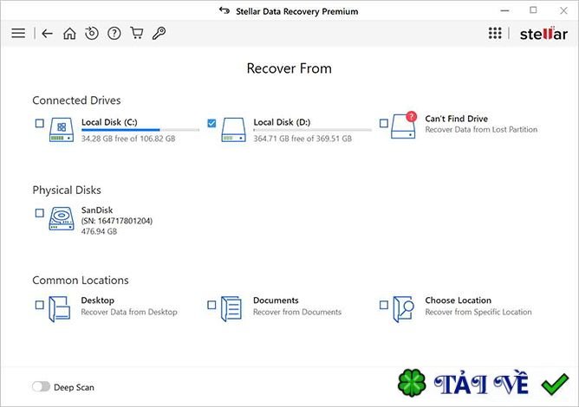Image resolution: width=579 pixels, height=407 pixels.
Task: Check the Local Disk (C:) checkbox
Action: [x=40, y=123]
